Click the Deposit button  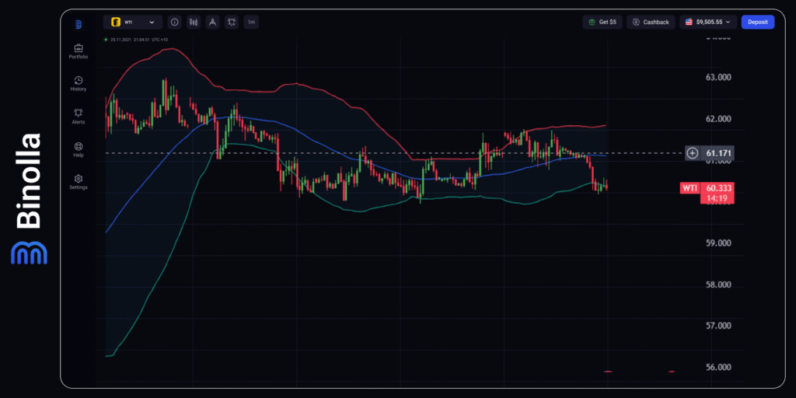point(757,23)
